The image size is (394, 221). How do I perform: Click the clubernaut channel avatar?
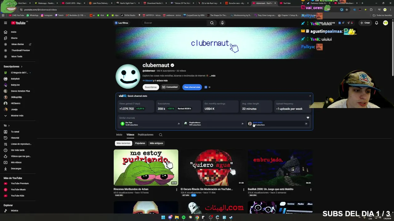[x=128, y=76]
